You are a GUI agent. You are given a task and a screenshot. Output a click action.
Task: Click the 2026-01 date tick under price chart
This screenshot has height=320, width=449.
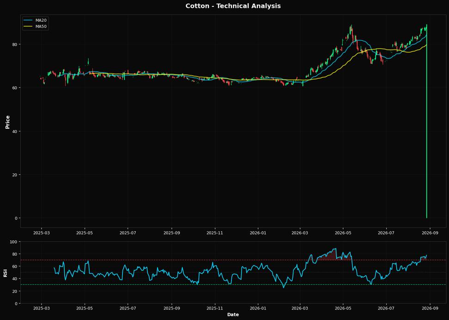258,233
